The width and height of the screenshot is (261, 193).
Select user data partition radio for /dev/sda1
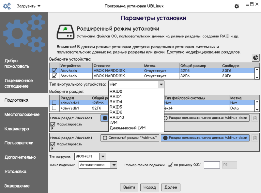point(207,118)
